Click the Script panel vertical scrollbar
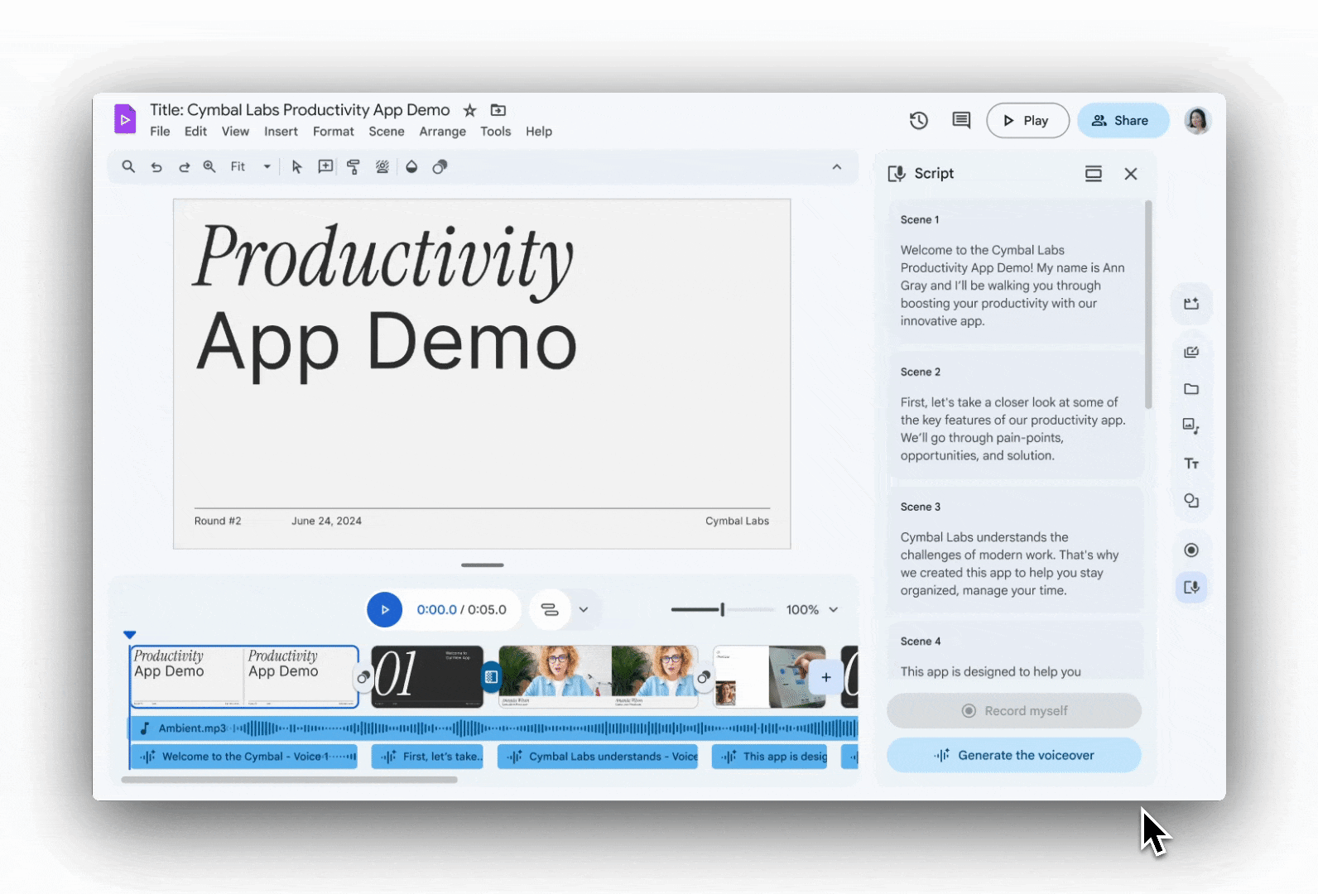The image size is (1318, 894). point(1148,305)
